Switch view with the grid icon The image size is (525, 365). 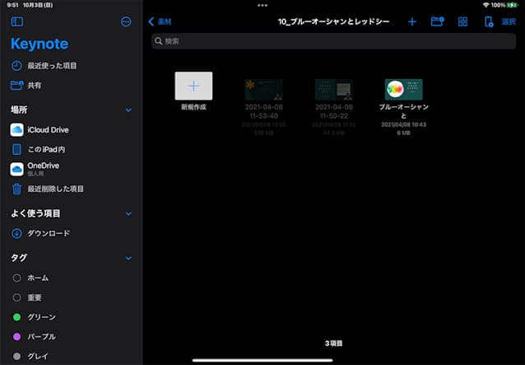(462, 21)
